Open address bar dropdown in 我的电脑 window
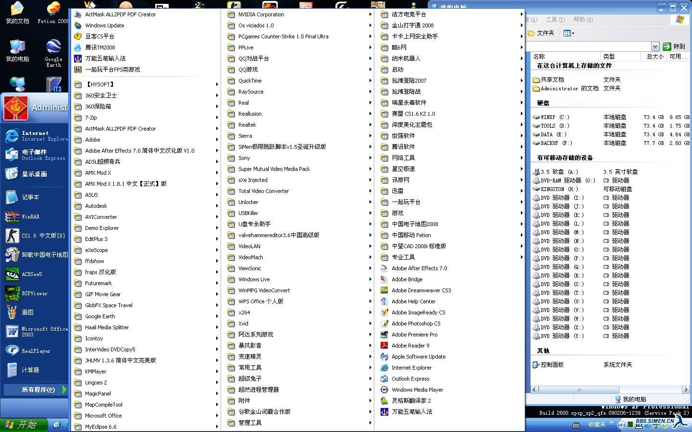 [x=655, y=46]
